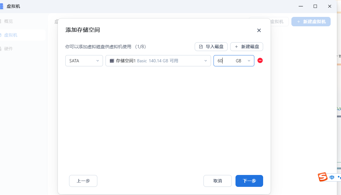Minimize the 虚拟机 window
Screen dimensions: 341x195
pos(301,6)
